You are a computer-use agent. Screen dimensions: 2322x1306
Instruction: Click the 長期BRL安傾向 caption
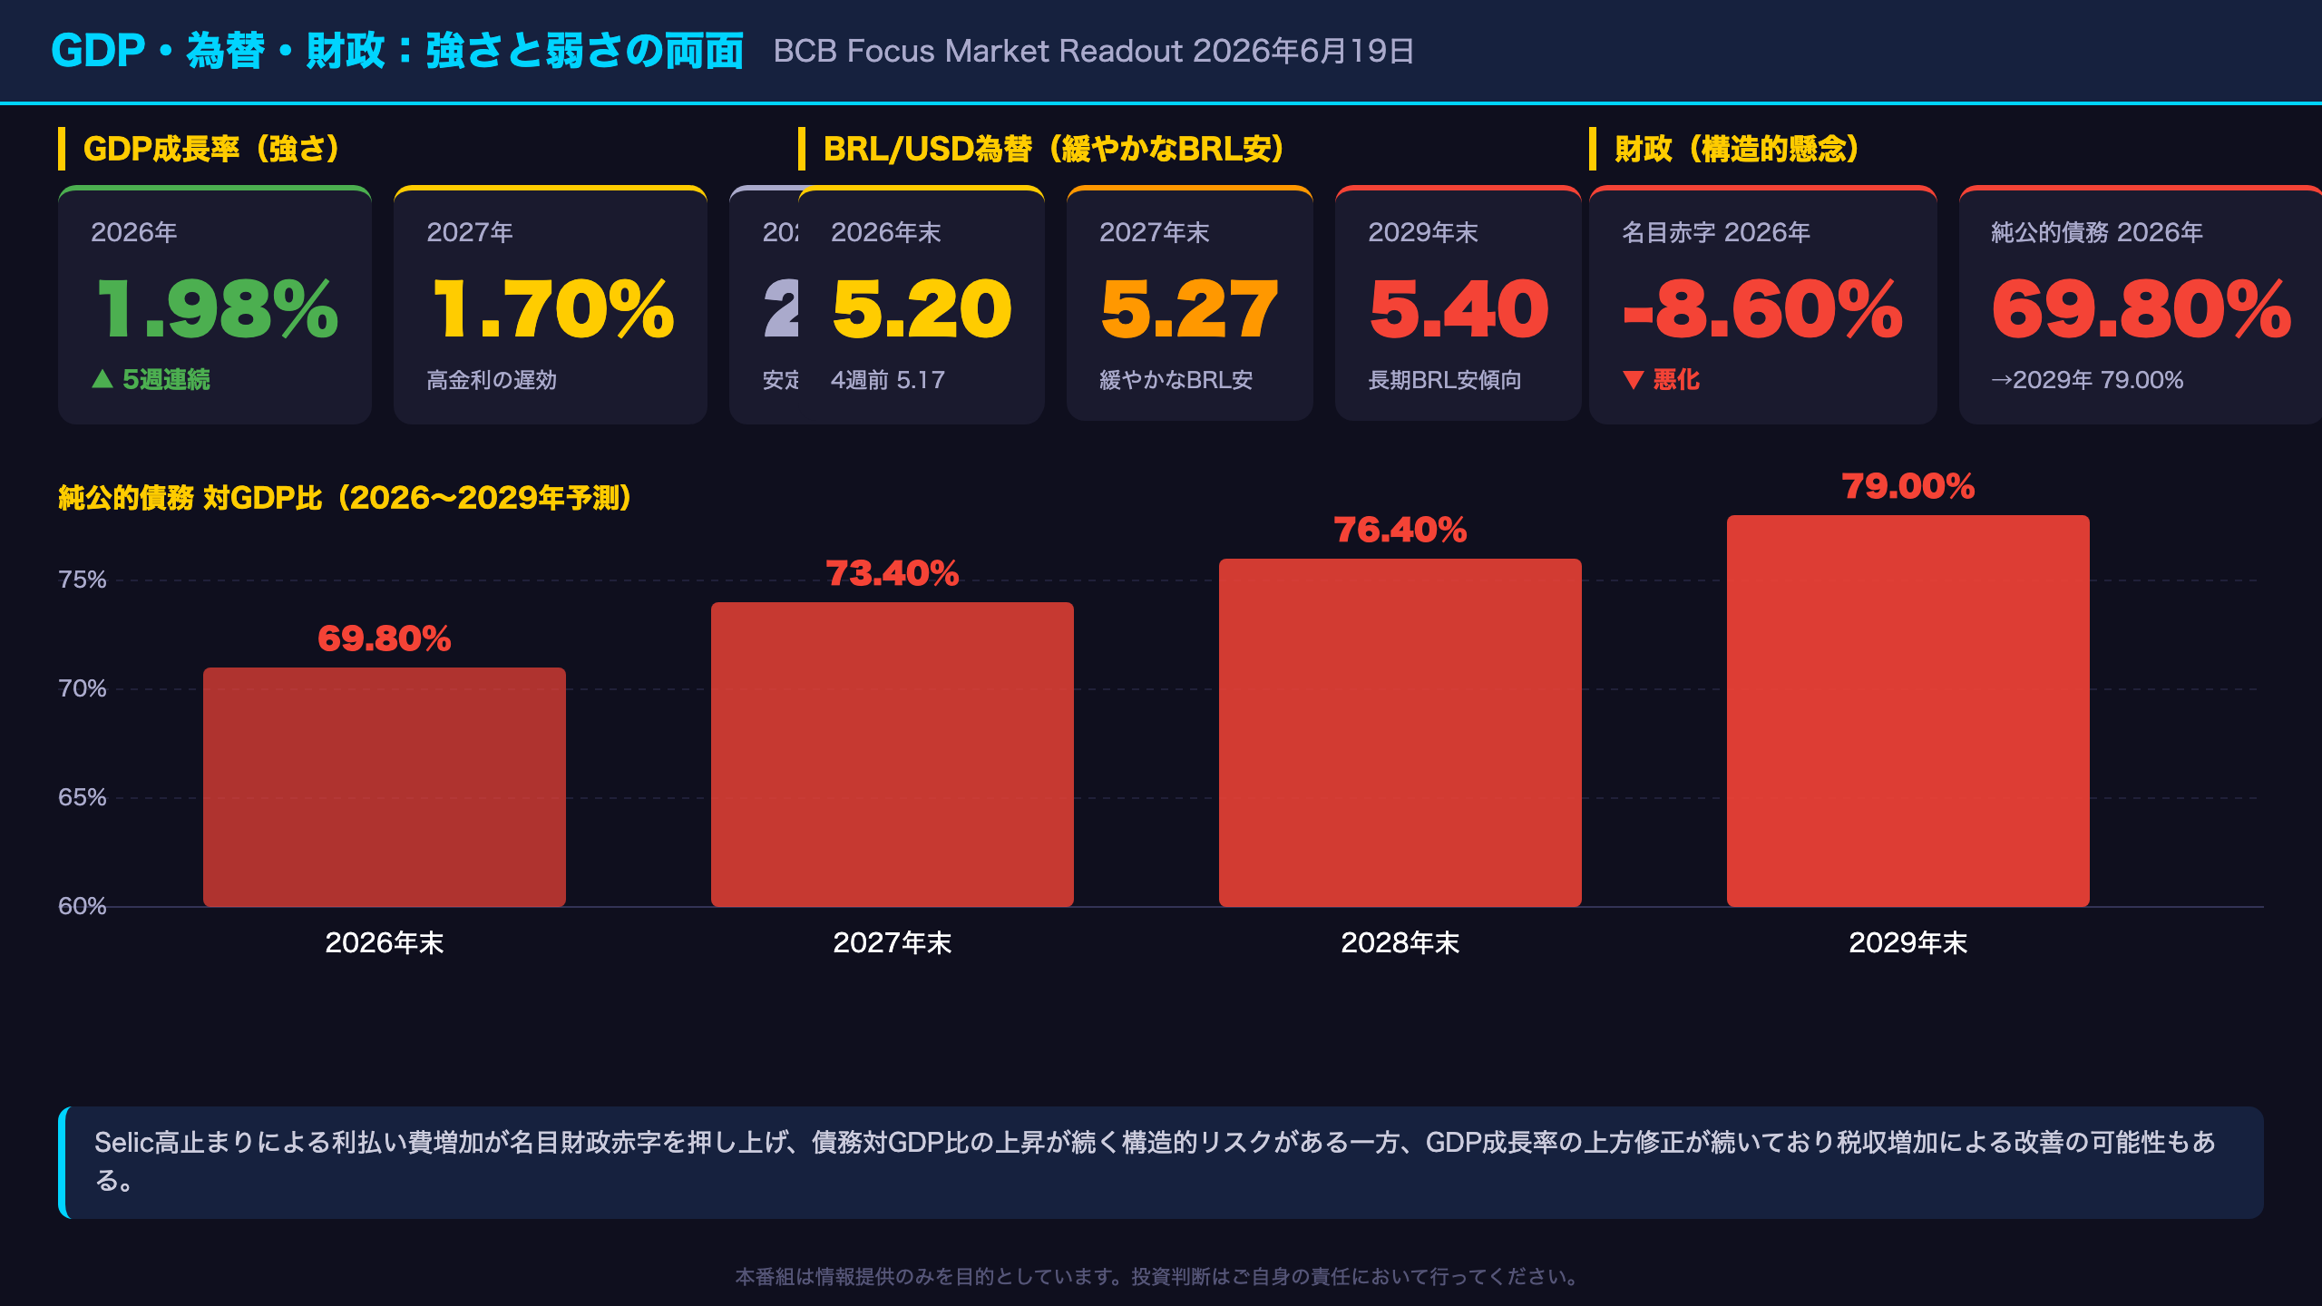click(x=1445, y=380)
